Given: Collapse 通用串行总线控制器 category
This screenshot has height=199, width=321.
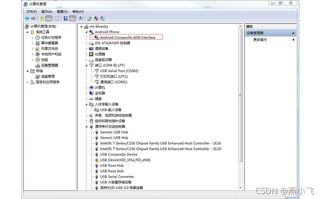Looking at the screenshot, I should (86, 127).
